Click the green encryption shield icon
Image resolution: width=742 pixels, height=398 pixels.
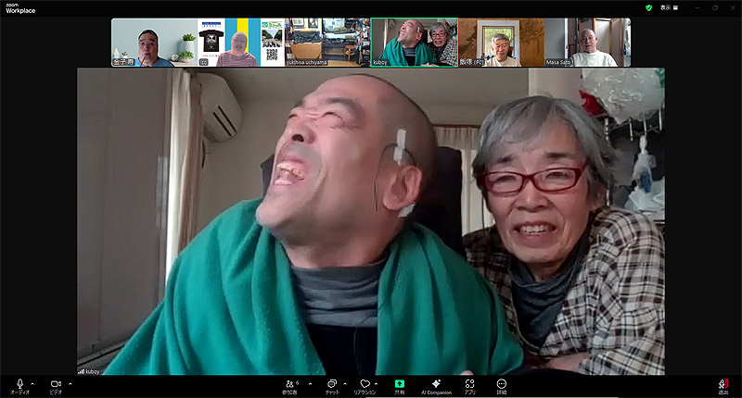(648, 7)
